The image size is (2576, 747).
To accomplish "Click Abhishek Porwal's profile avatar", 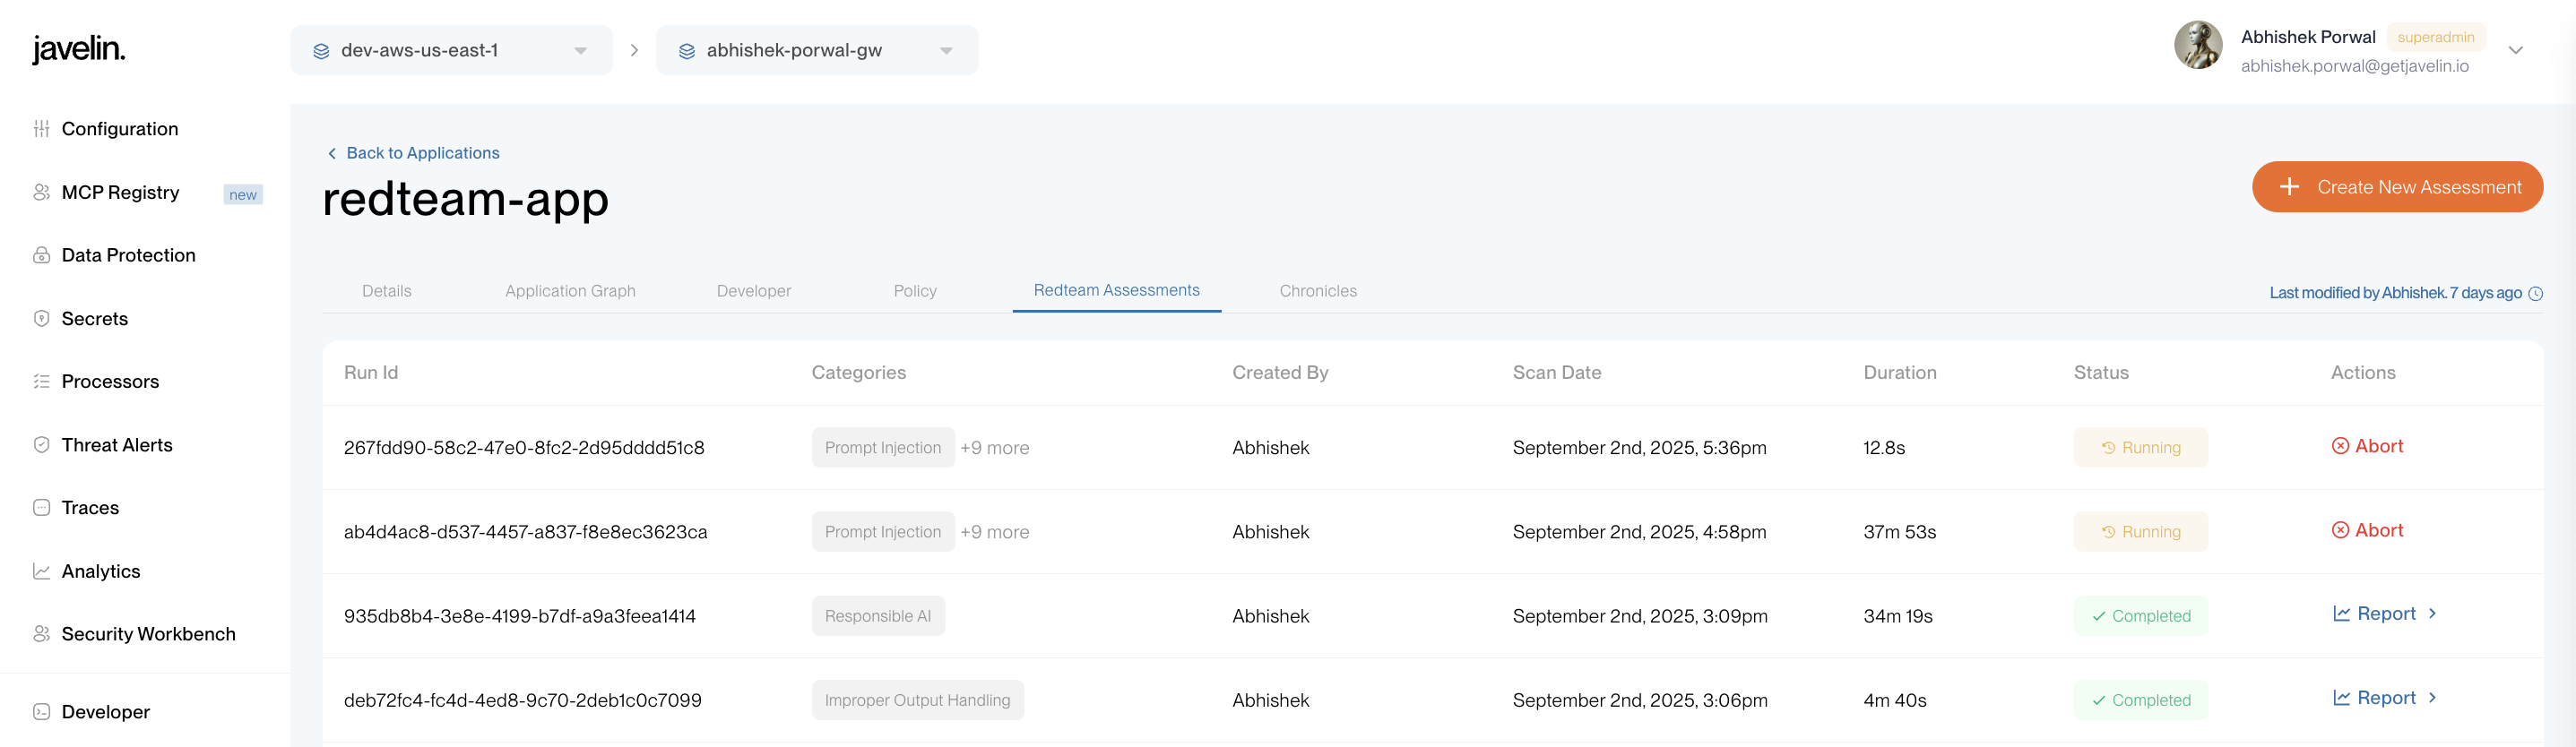I will 2198,45.
